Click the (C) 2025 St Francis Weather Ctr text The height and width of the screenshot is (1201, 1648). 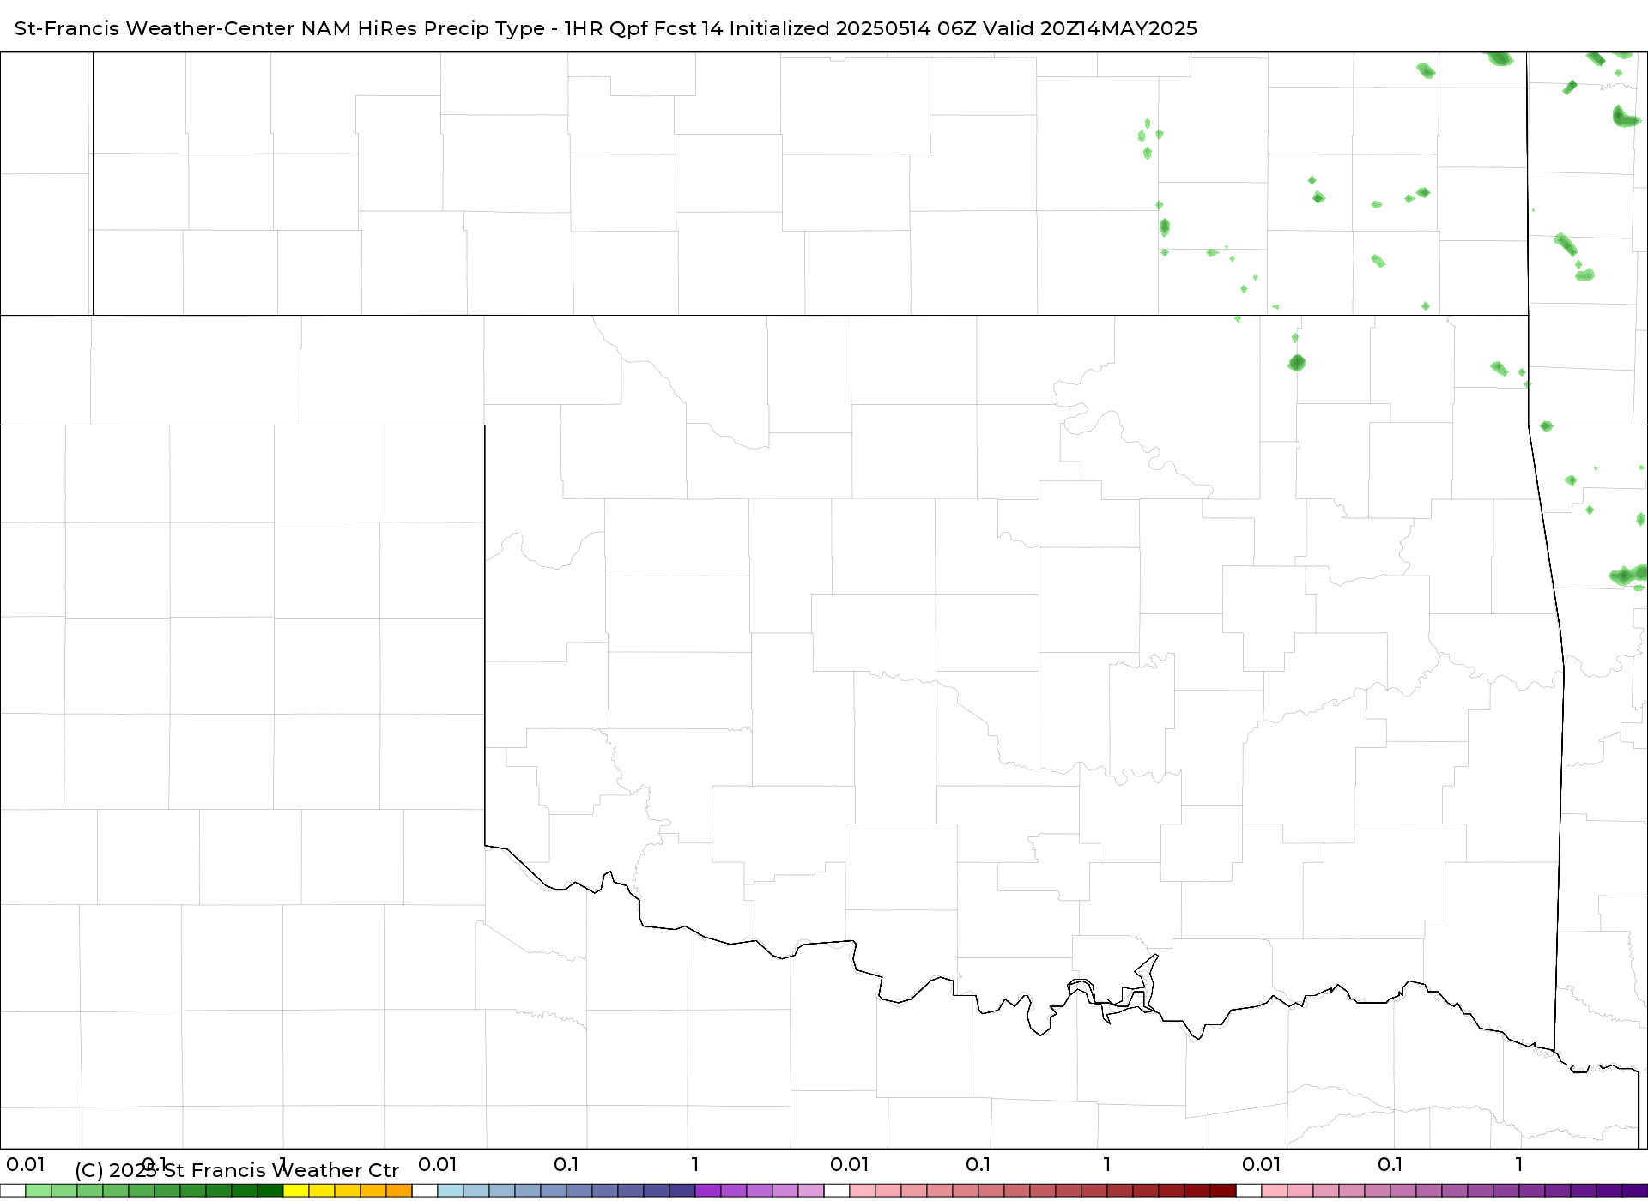point(237,1170)
